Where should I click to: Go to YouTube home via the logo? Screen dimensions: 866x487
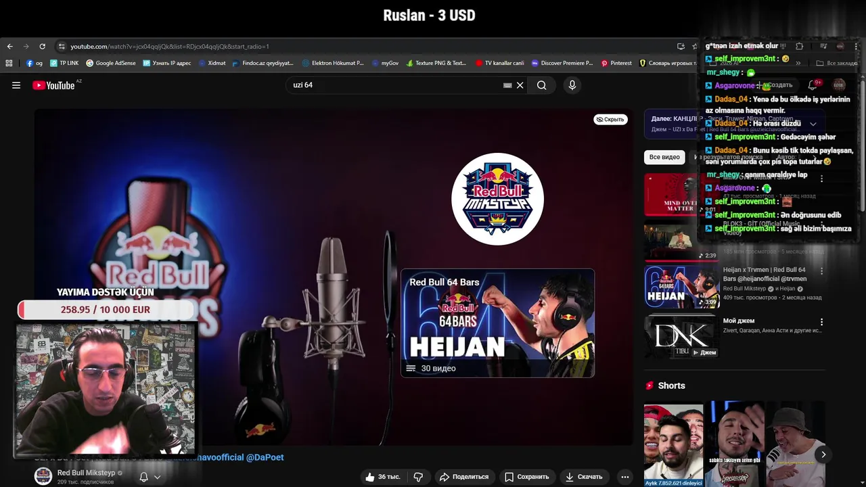pos(54,85)
